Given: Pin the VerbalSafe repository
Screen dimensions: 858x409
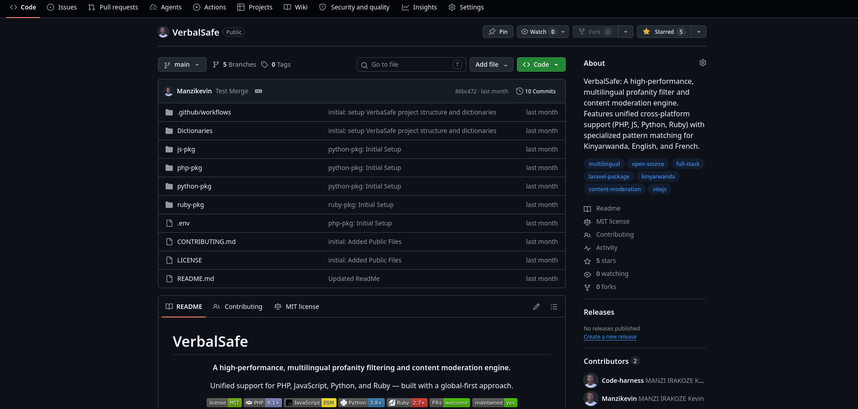Looking at the screenshot, I should [x=498, y=32].
